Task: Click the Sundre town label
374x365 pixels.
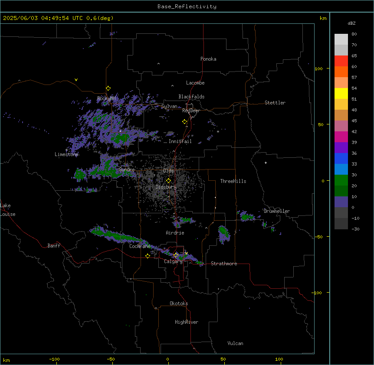Action: (127, 169)
